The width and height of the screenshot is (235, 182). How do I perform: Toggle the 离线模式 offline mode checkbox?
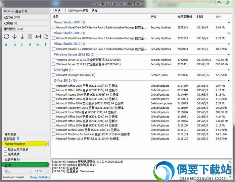[x=6, y=154]
